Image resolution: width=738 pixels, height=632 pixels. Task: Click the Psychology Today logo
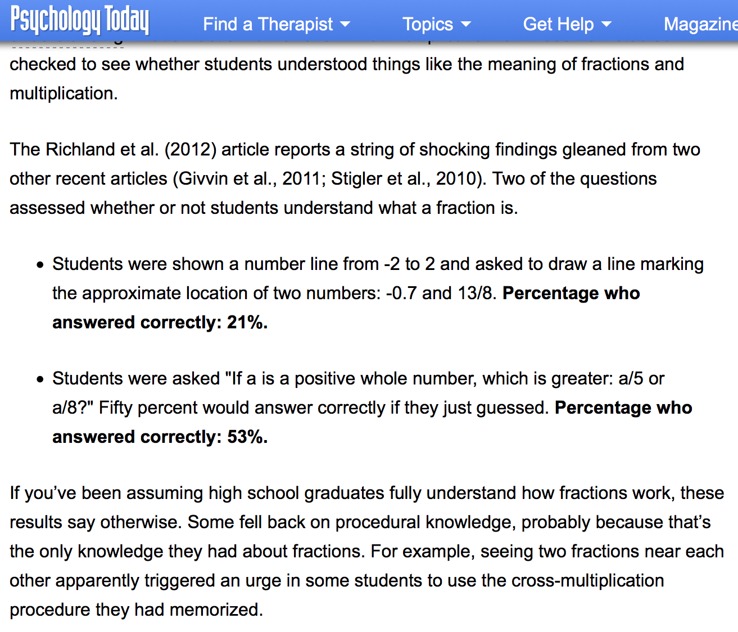79,21
